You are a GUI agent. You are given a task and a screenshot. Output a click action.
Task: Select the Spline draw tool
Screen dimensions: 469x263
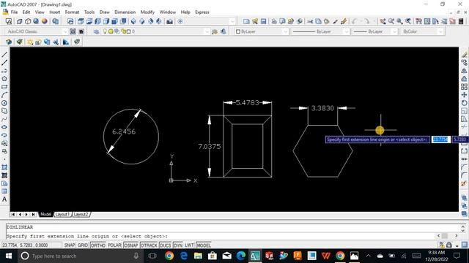pyautogui.click(x=4, y=119)
